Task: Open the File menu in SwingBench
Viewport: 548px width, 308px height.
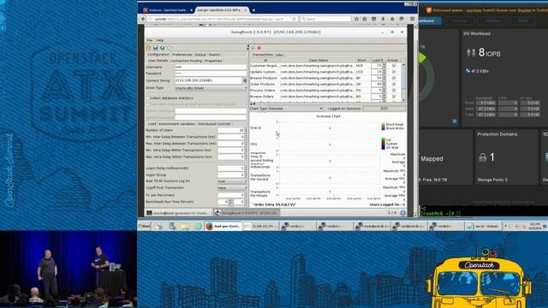Action: coord(150,40)
